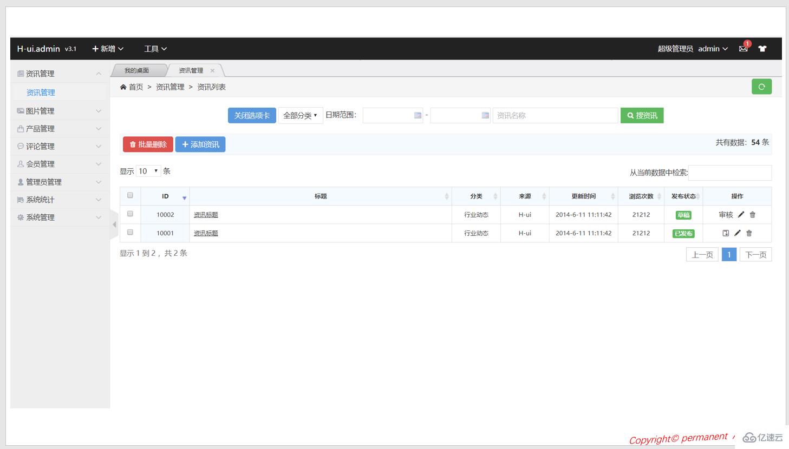Change the rows-per-page dropdown showing 10
789x449 pixels.
point(148,171)
